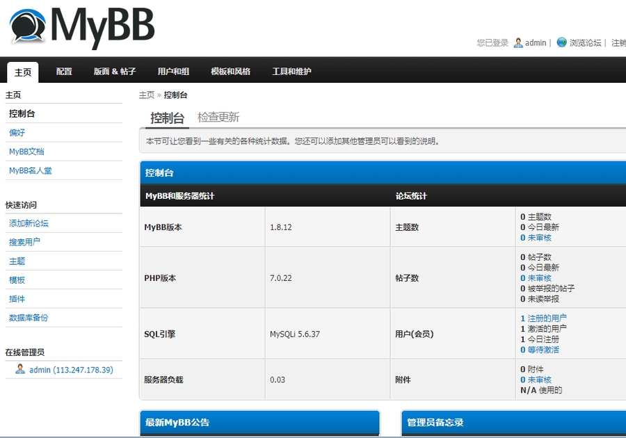This screenshot has width=626, height=438.
Task: Go to 模板和风格 tab
Action: pyautogui.click(x=230, y=72)
